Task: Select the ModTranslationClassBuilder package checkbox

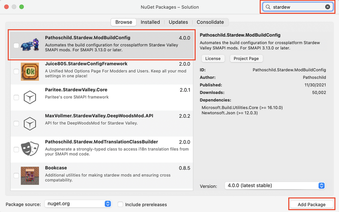Action: 16,149
